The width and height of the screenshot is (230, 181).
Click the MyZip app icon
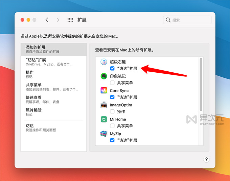(104, 134)
